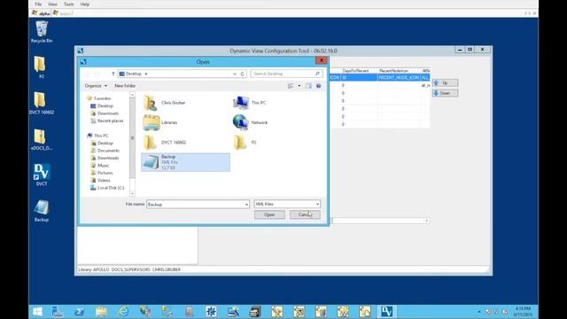Select the DVCT 160802 desktop folder icon

pos(42,103)
